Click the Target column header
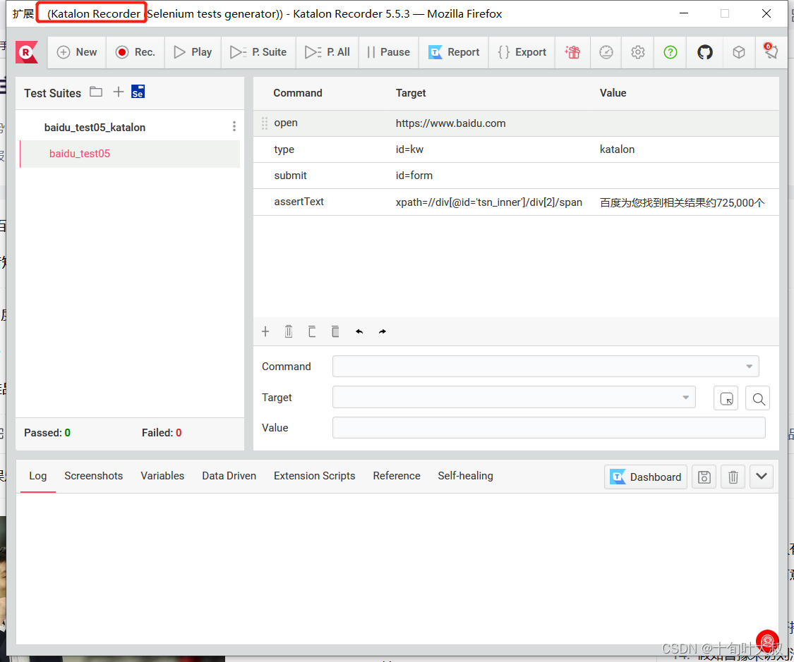794x662 pixels. point(411,93)
